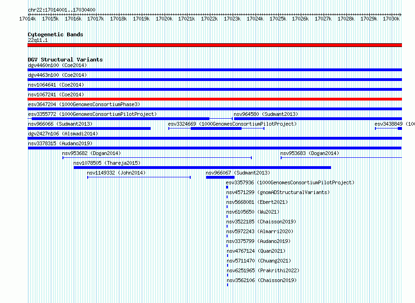Click the 17020k ruler position label
This screenshot has height=303, width=415.
pos(164,19)
